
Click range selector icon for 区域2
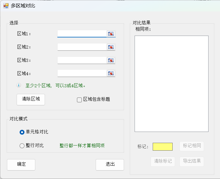tap(111, 47)
